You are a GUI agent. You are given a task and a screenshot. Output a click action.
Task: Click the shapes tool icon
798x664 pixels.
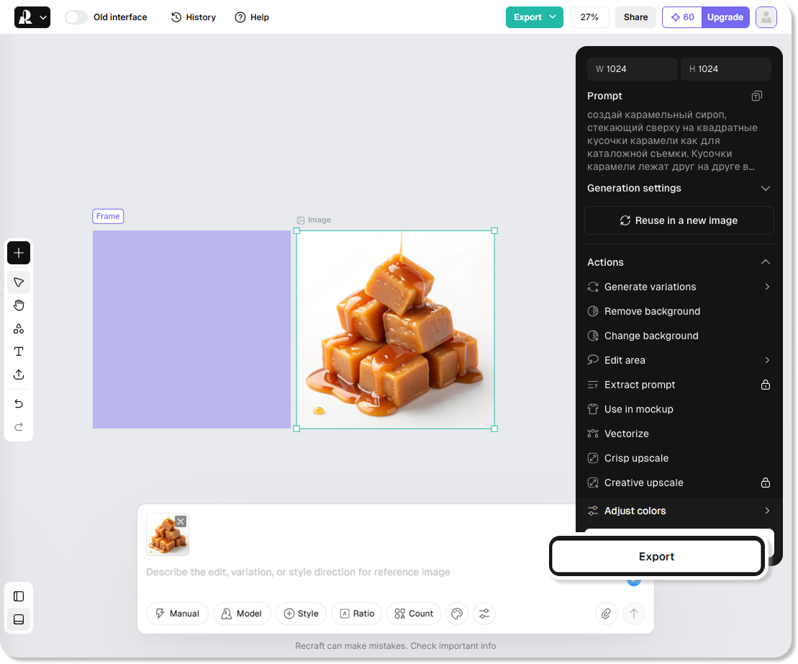tap(19, 328)
